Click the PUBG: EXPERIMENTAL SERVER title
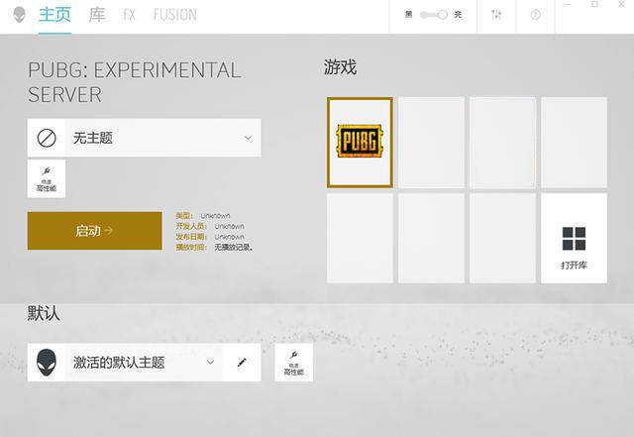This screenshot has height=437, width=634. [x=135, y=82]
